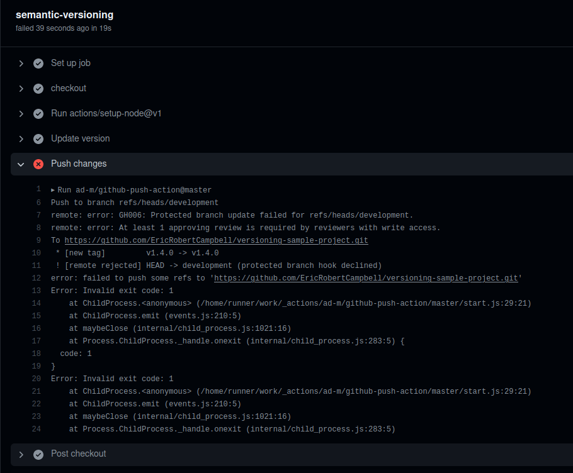Click log line number 24
Image resolution: width=573 pixels, height=473 pixels.
coord(36,429)
